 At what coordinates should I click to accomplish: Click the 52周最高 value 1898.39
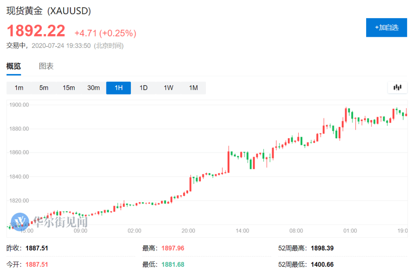click(322, 248)
